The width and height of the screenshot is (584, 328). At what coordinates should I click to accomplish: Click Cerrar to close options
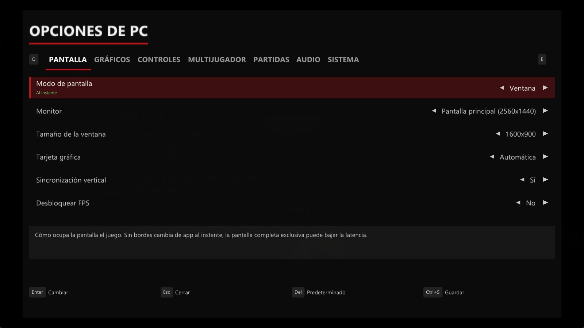click(182, 292)
